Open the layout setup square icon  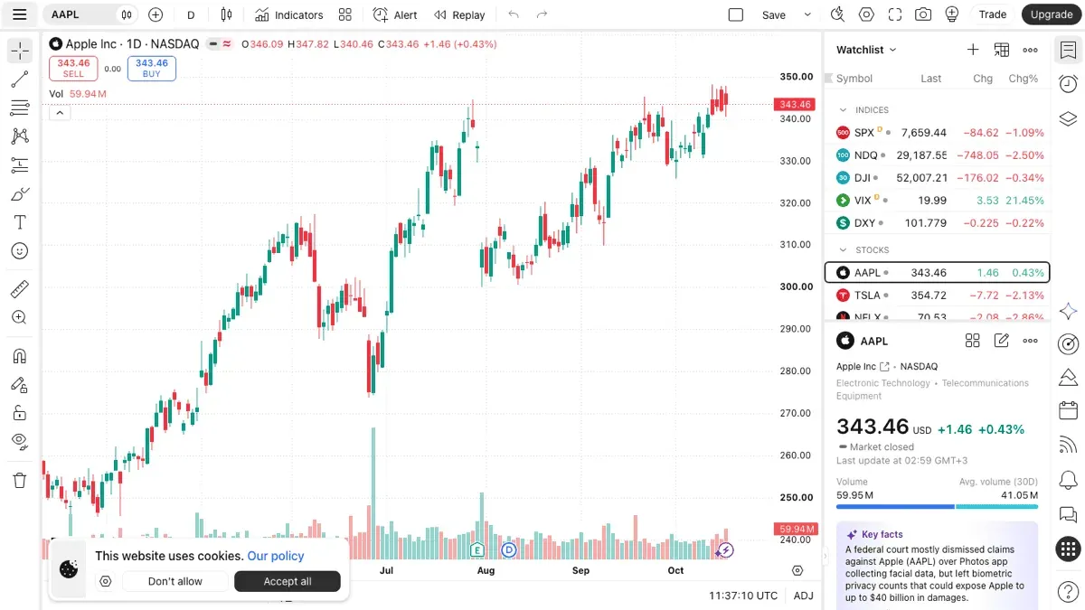tap(736, 14)
